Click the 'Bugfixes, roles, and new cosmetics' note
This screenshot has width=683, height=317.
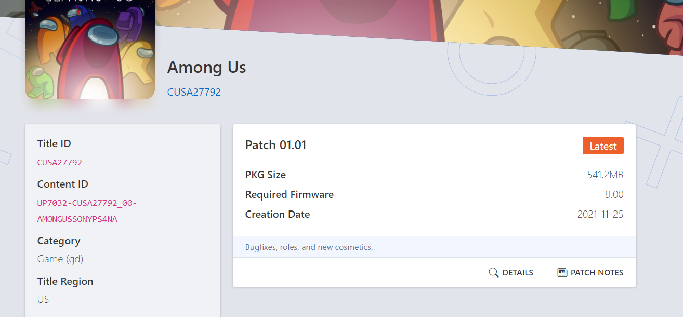(309, 247)
